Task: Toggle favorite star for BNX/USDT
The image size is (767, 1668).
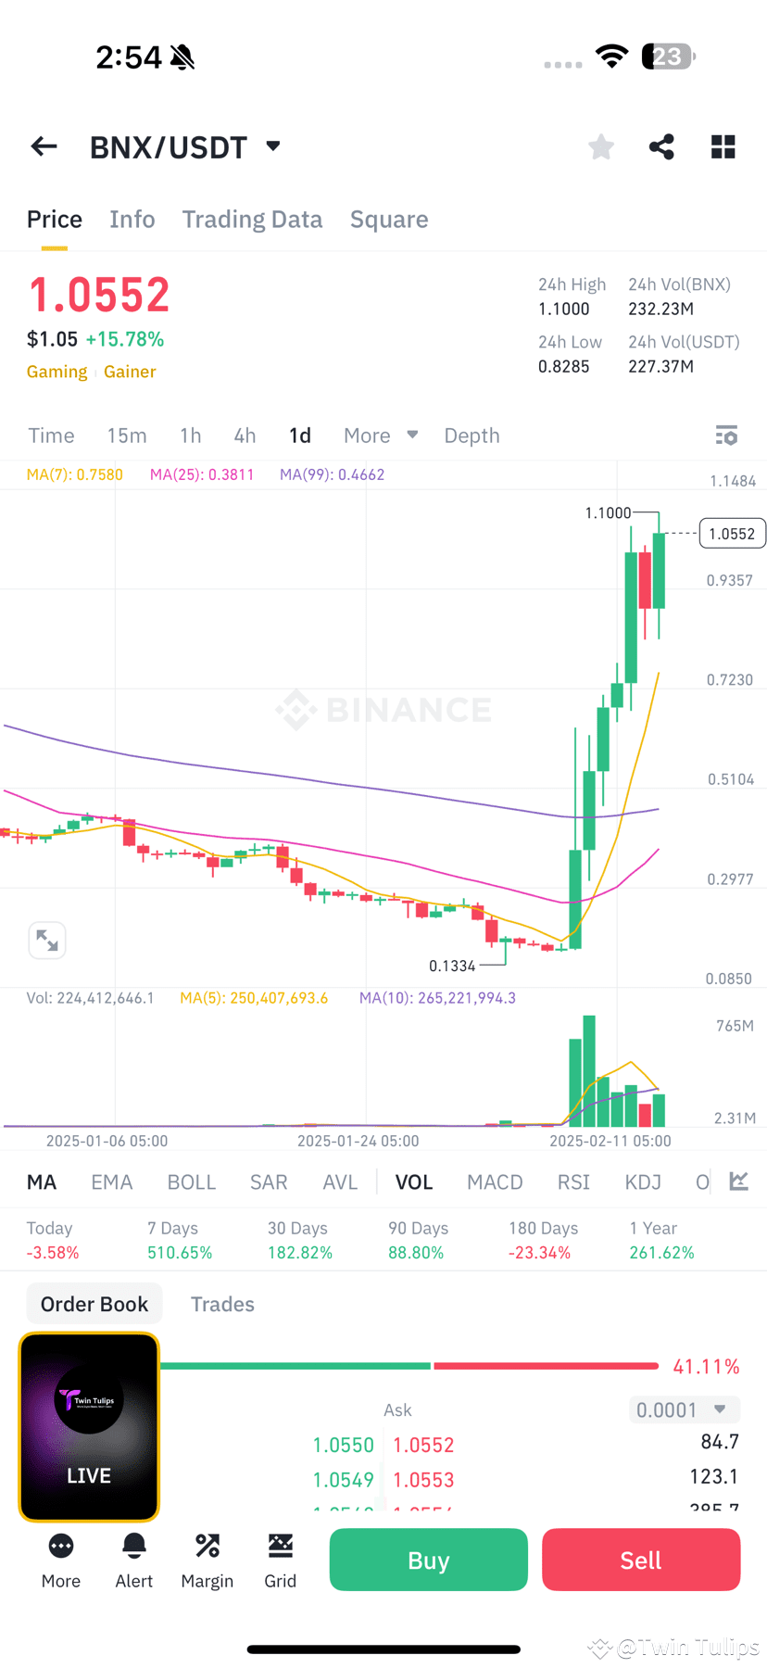Action: [x=600, y=145]
